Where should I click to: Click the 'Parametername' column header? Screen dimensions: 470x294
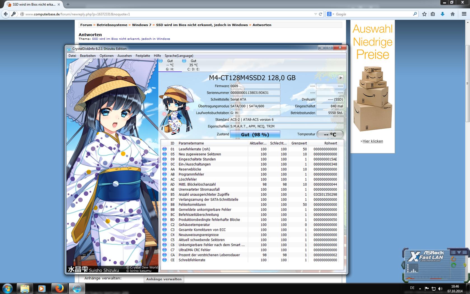[x=212, y=143]
